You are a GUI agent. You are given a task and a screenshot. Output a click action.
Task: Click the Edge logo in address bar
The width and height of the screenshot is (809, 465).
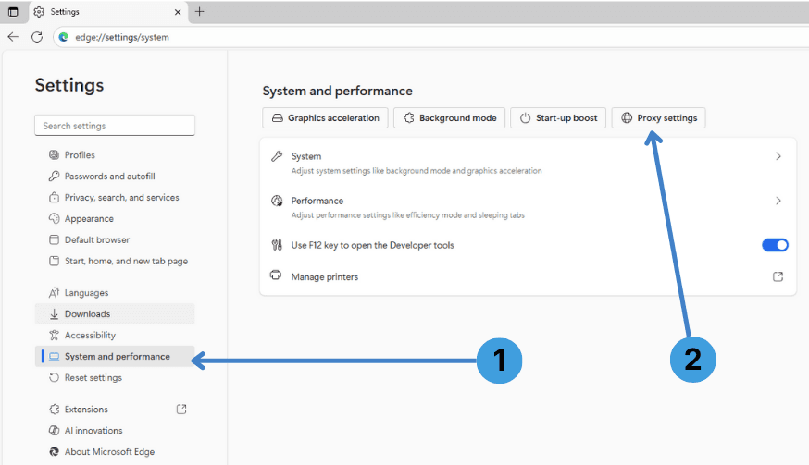(x=64, y=37)
